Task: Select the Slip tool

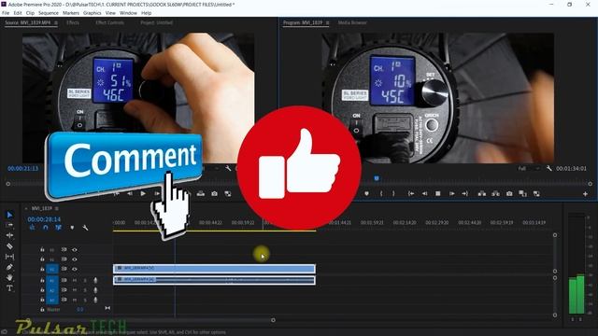Action: (10, 257)
